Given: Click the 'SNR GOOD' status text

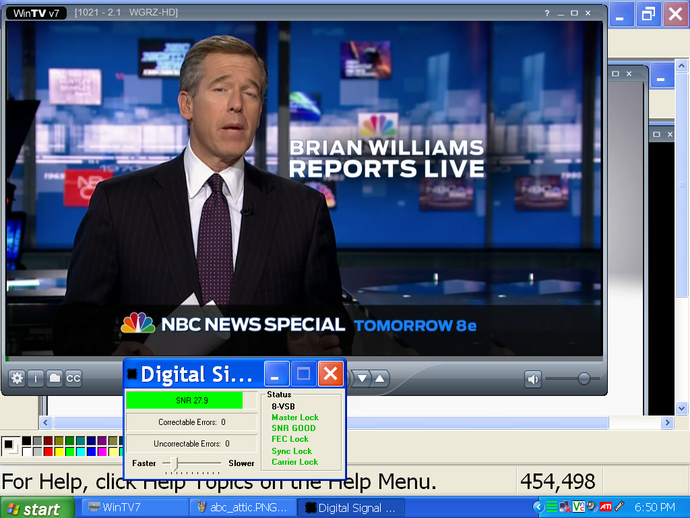Looking at the screenshot, I should [294, 428].
